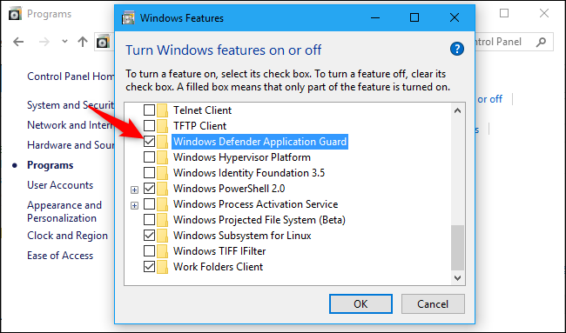Open the recent locations dropdown arrow
Image resolution: width=566 pixels, height=333 pixels.
pos(64,42)
